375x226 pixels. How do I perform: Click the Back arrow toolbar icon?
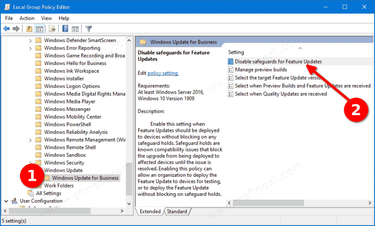point(6,29)
